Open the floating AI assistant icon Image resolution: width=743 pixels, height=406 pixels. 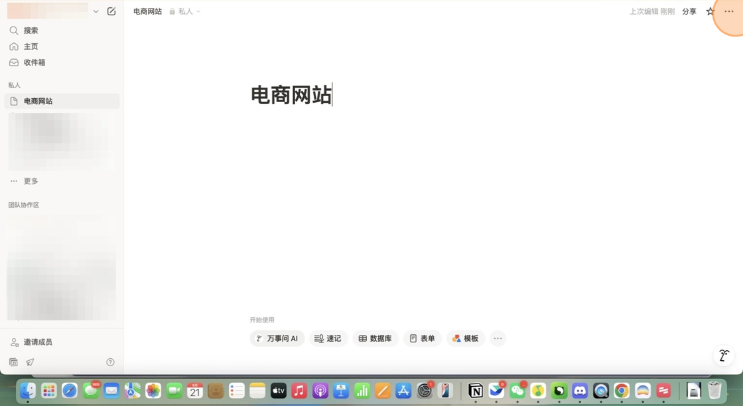pyautogui.click(x=724, y=356)
